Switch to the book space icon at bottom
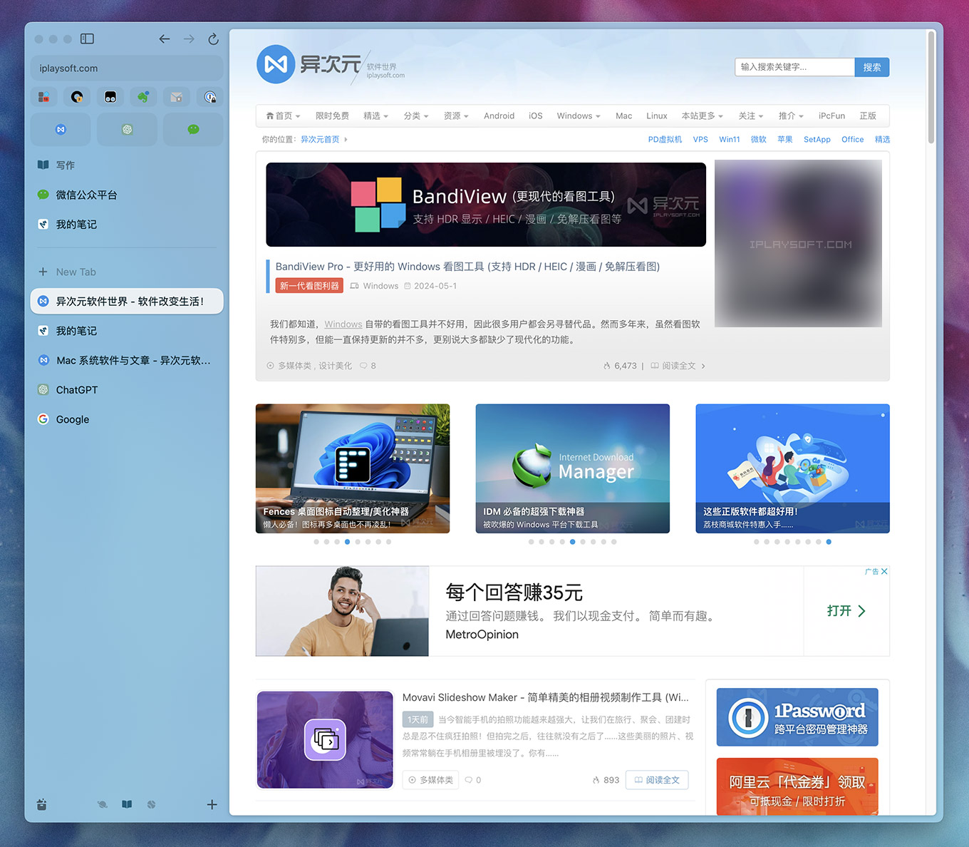The width and height of the screenshot is (969, 847). click(126, 804)
